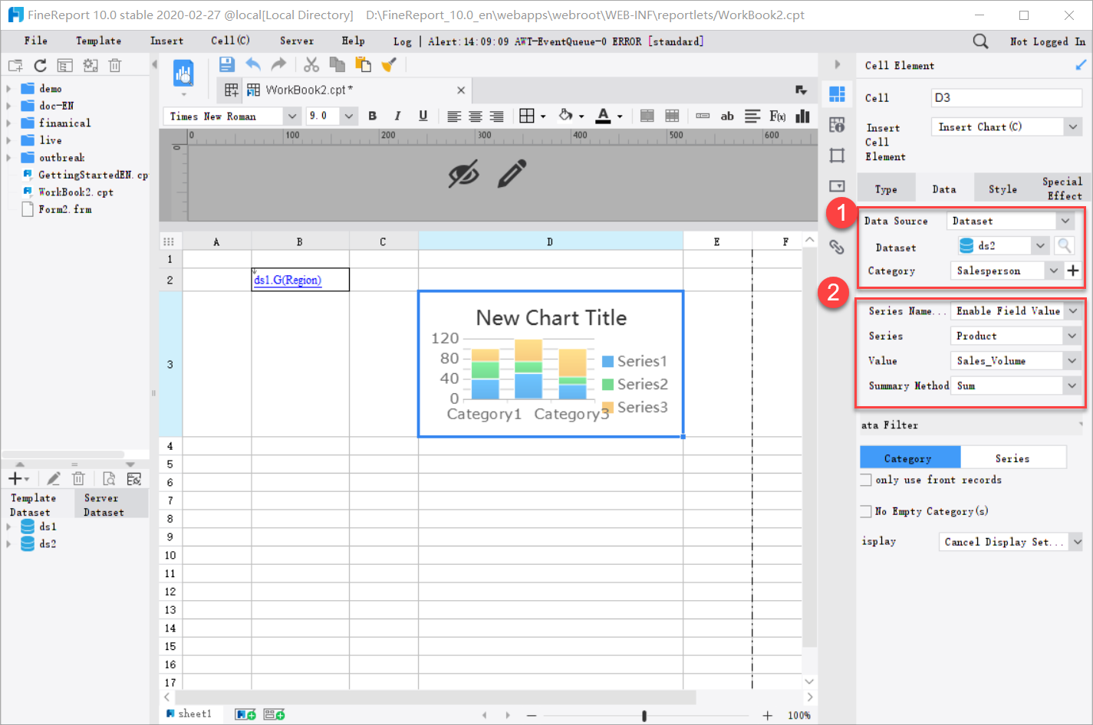Open the Insert menu
Screen dimensions: 1093x725
tap(166, 41)
